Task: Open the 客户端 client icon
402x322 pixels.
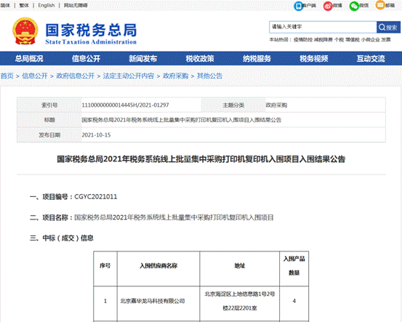Action: tap(299, 6)
